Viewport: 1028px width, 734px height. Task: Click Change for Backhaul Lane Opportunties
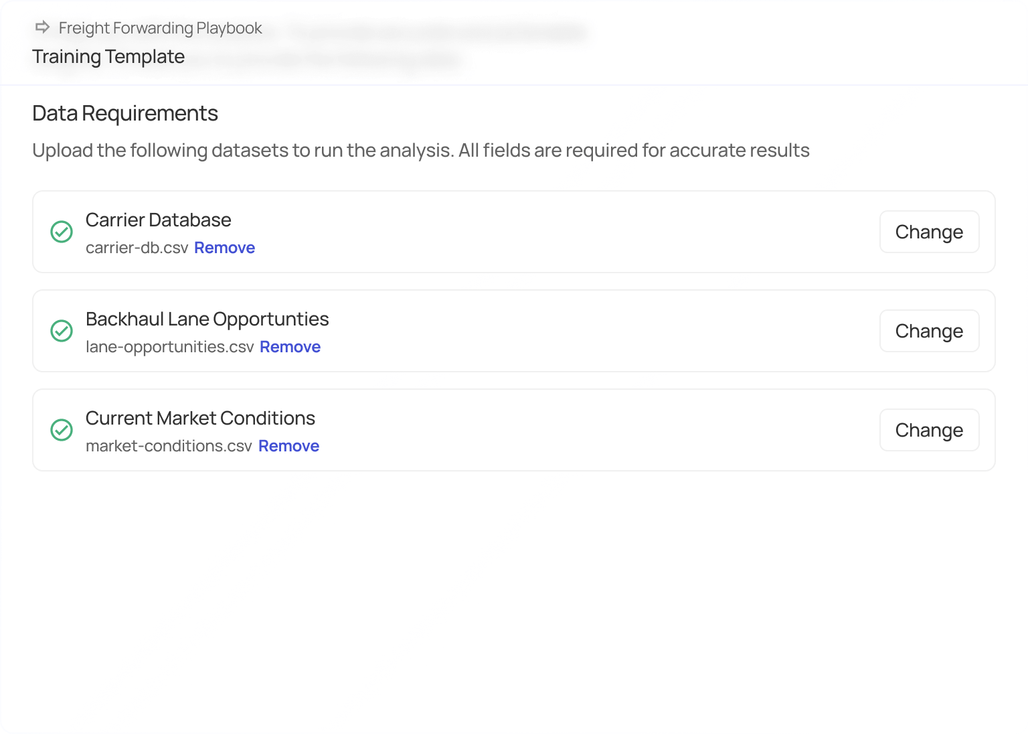(x=929, y=331)
